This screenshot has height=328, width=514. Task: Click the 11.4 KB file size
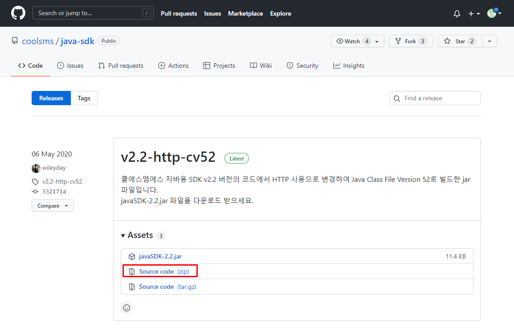coord(456,257)
